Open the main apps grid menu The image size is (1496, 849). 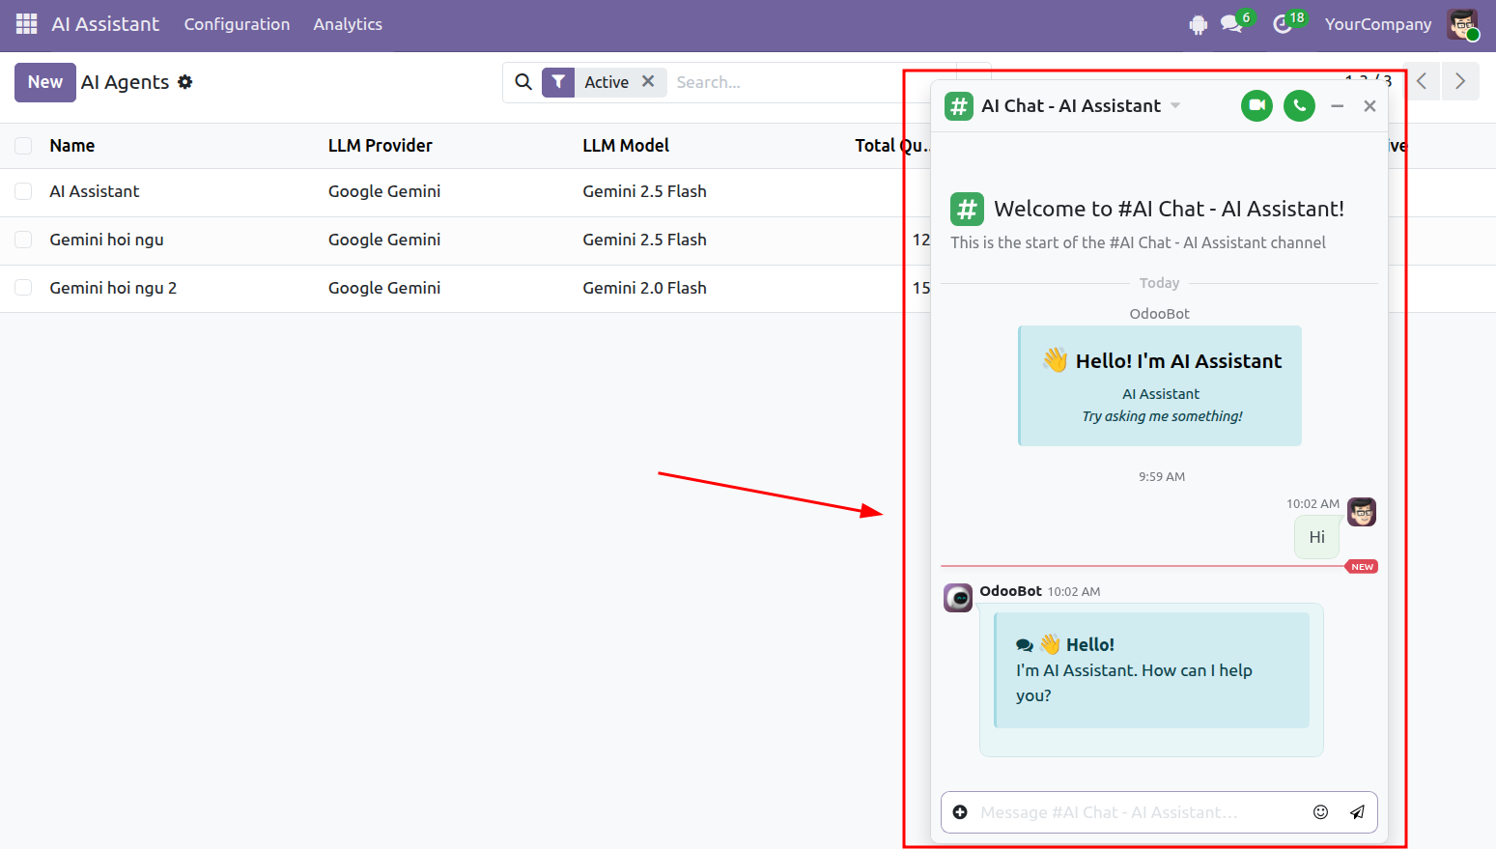click(x=27, y=24)
